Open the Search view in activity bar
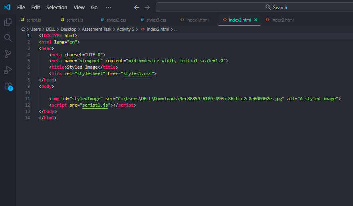 pyautogui.click(x=8, y=38)
